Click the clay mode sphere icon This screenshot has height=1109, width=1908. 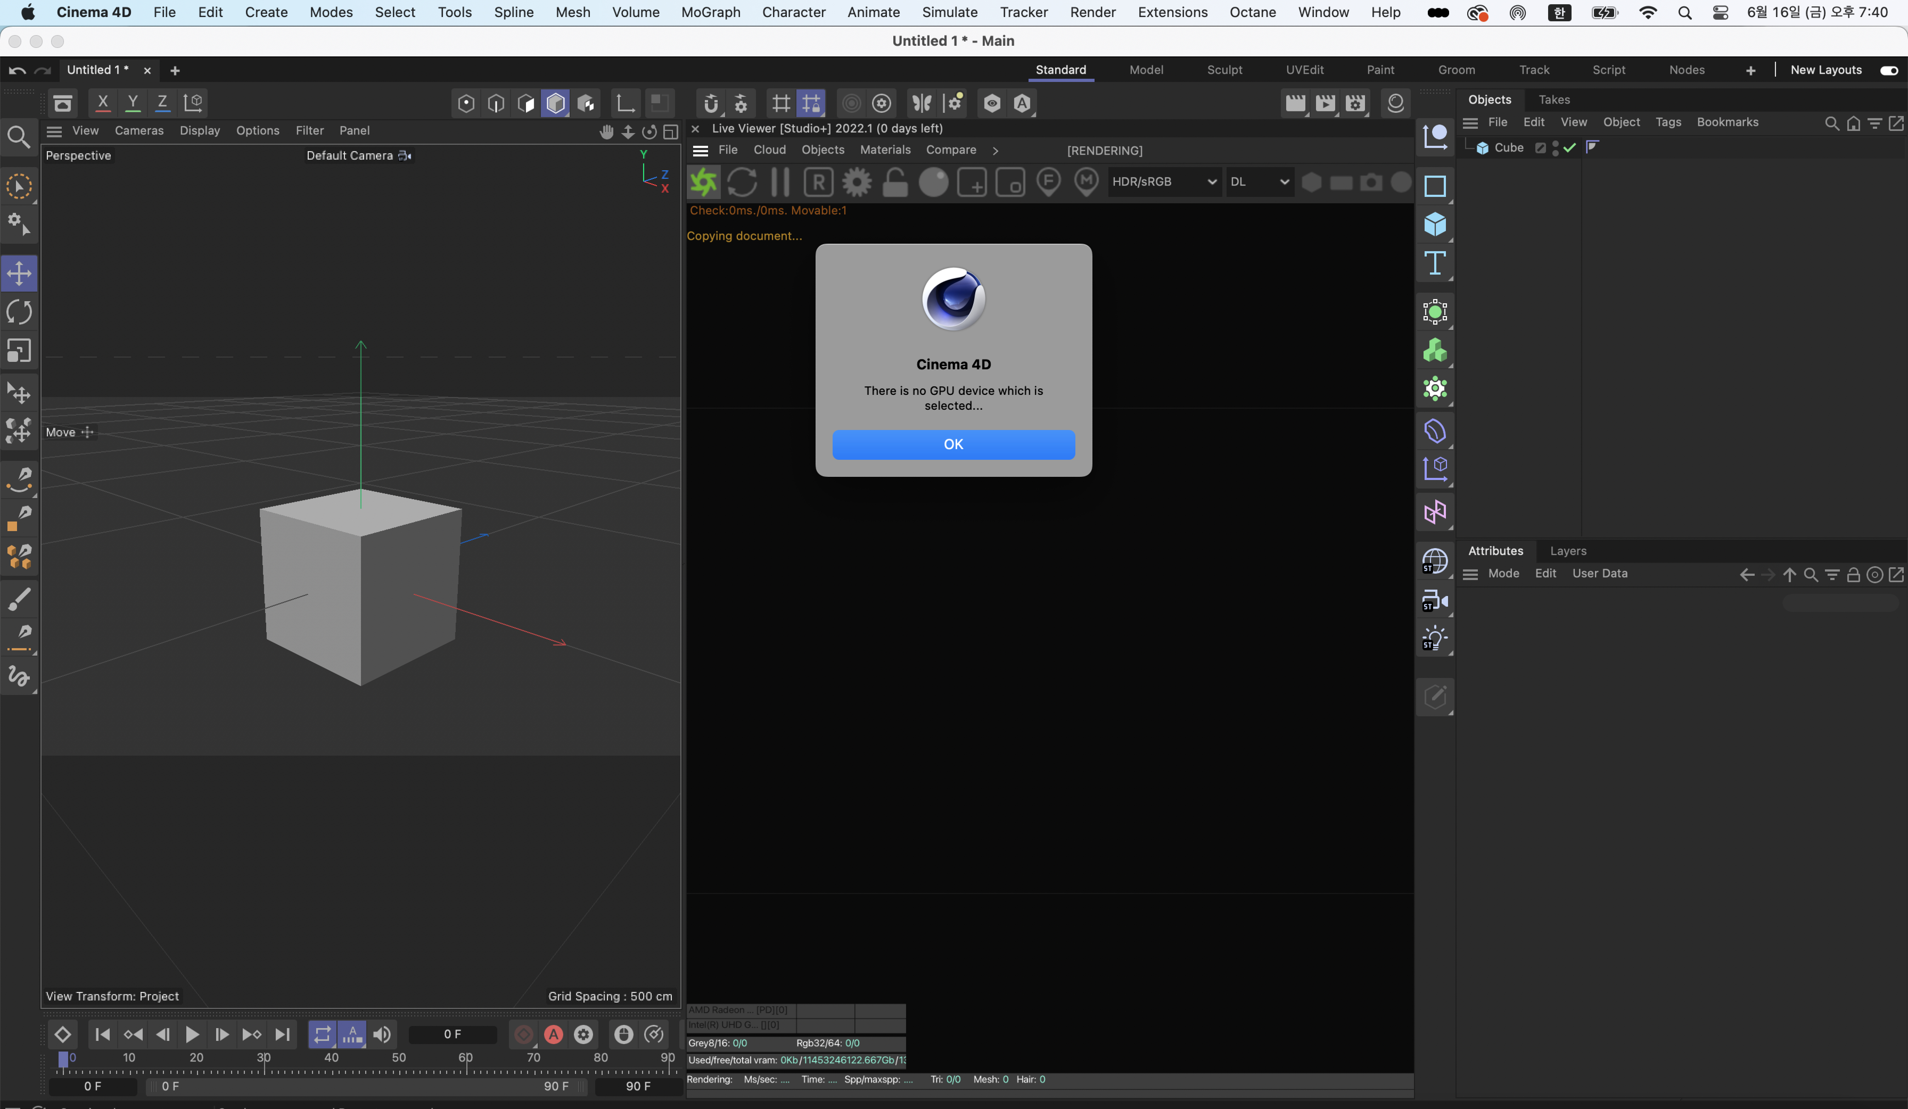click(x=933, y=182)
